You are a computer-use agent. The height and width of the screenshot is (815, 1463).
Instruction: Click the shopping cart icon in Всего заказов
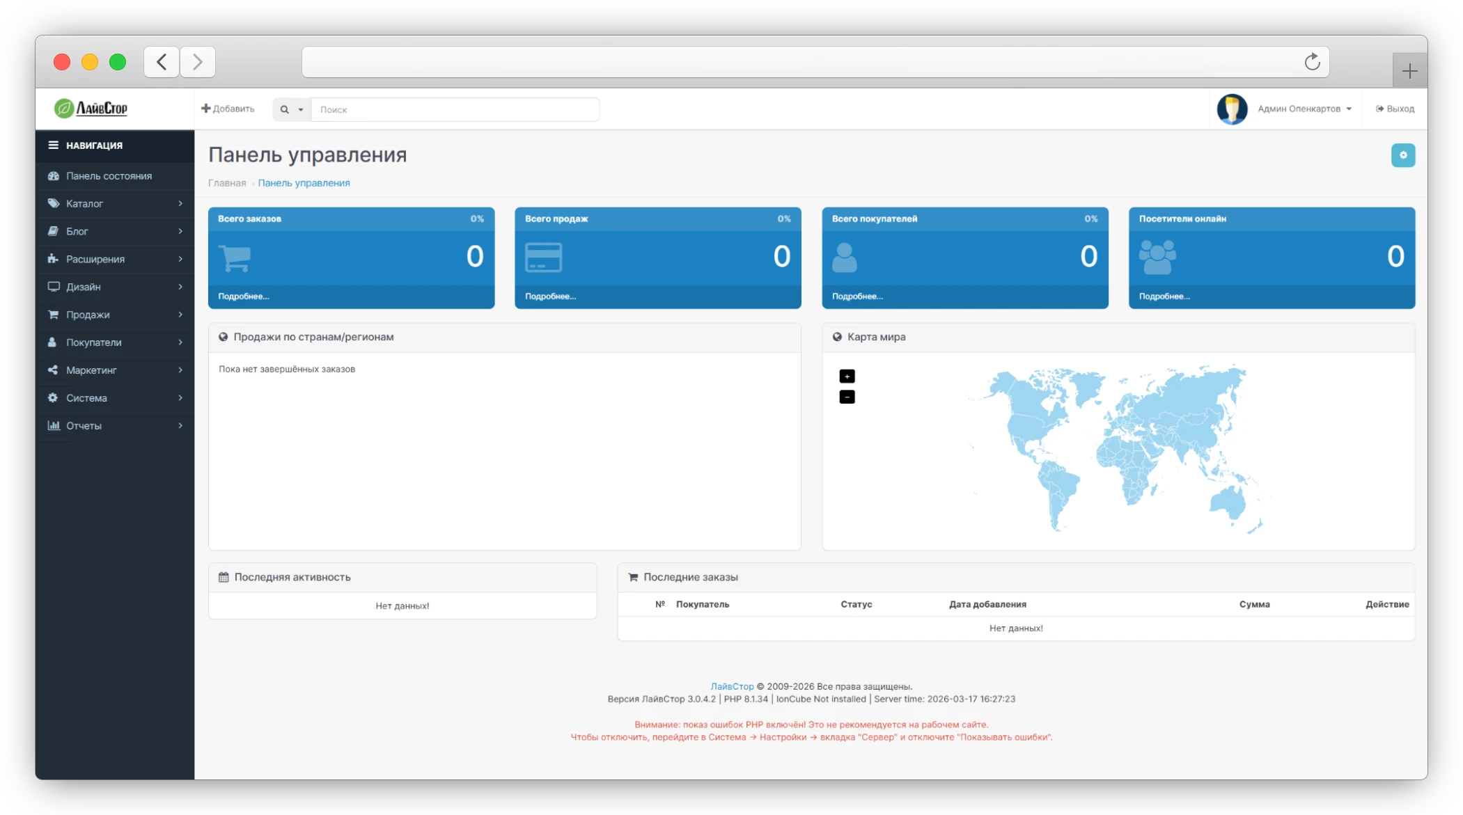[235, 258]
